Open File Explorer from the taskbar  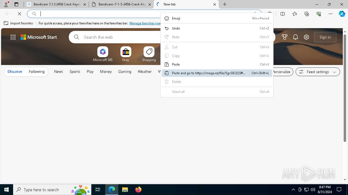point(125,190)
